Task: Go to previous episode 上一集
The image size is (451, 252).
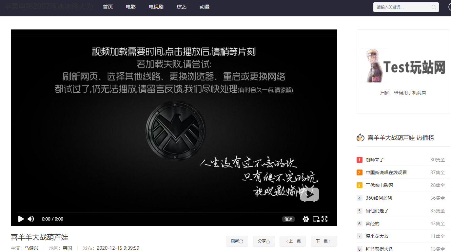Action: click(293, 241)
